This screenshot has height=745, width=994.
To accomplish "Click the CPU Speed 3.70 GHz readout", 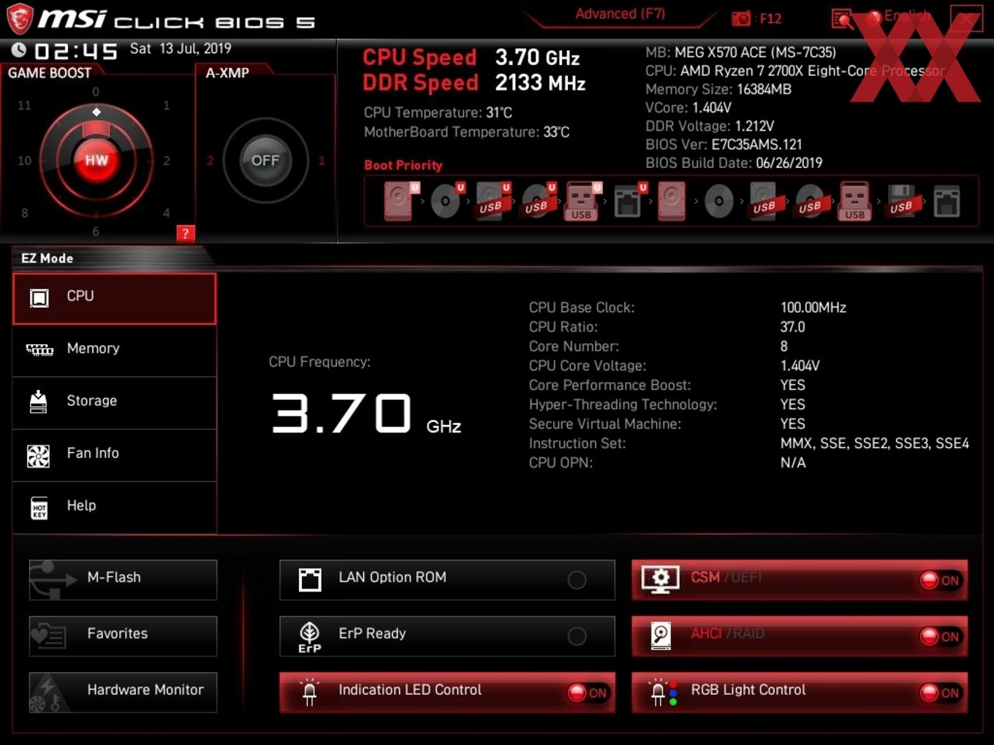I will point(471,58).
